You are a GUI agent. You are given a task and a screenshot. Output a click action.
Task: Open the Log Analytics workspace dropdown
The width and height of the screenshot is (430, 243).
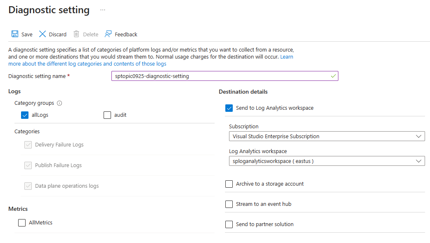pos(327,161)
